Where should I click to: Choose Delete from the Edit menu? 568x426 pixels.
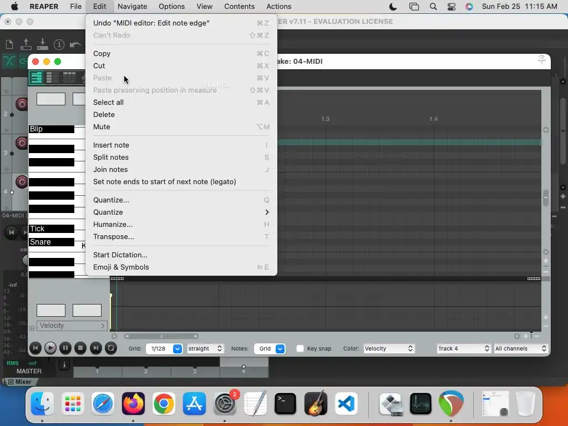pyautogui.click(x=181, y=115)
